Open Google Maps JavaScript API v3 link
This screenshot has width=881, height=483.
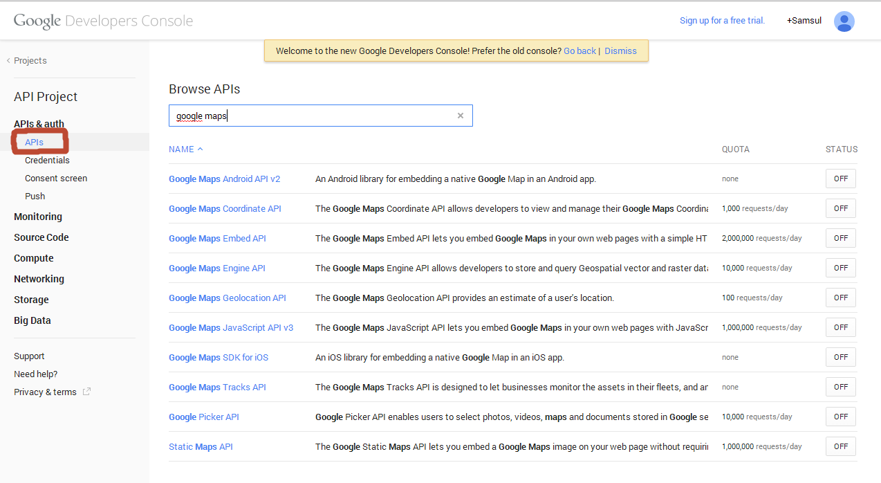point(231,327)
